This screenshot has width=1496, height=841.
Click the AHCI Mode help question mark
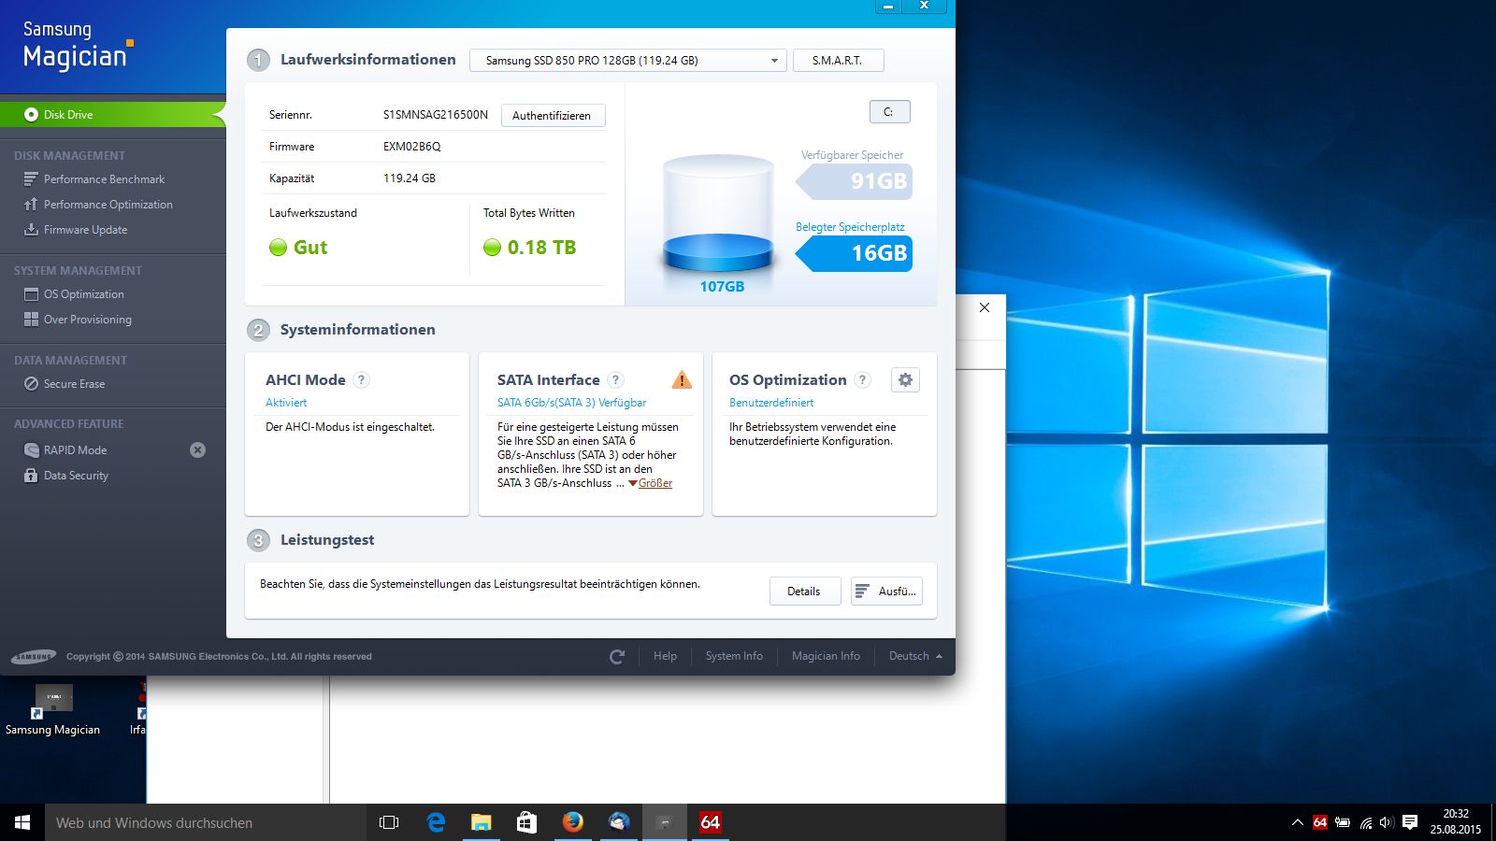click(362, 380)
